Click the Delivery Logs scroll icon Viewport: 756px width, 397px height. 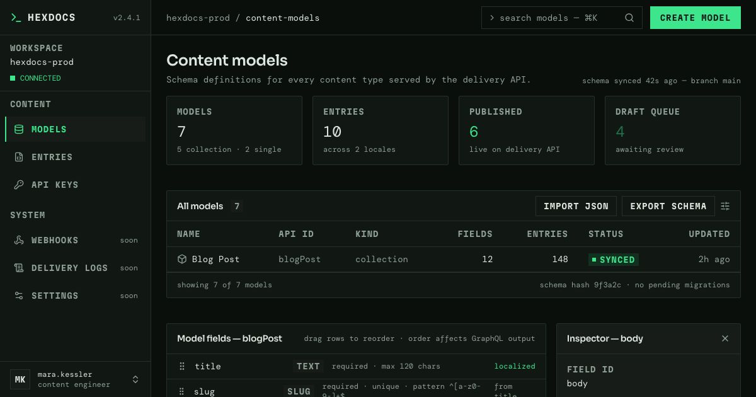(19, 268)
